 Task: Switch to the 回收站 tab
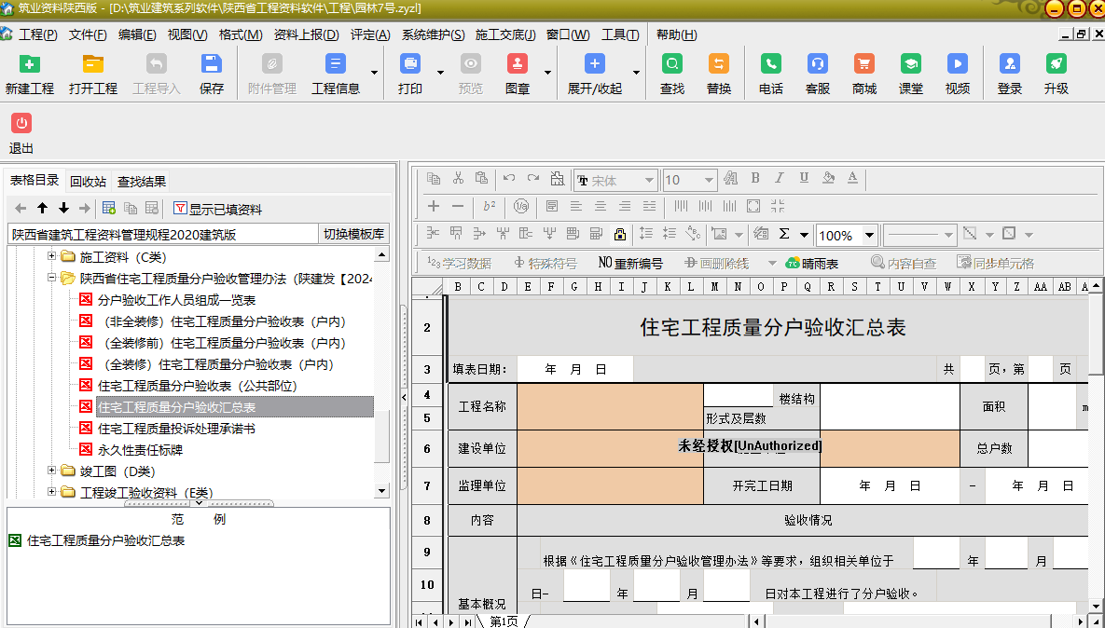89,181
